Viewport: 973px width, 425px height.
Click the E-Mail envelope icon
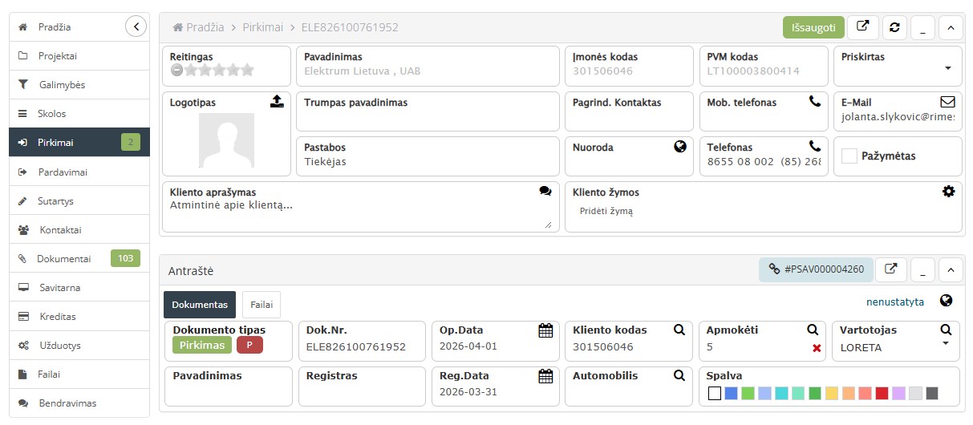point(947,102)
